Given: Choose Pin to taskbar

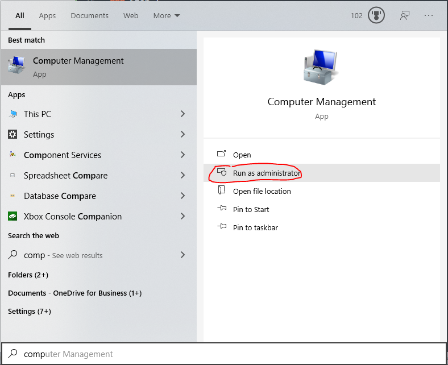Looking at the screenshot, I should tap(322, 228).
